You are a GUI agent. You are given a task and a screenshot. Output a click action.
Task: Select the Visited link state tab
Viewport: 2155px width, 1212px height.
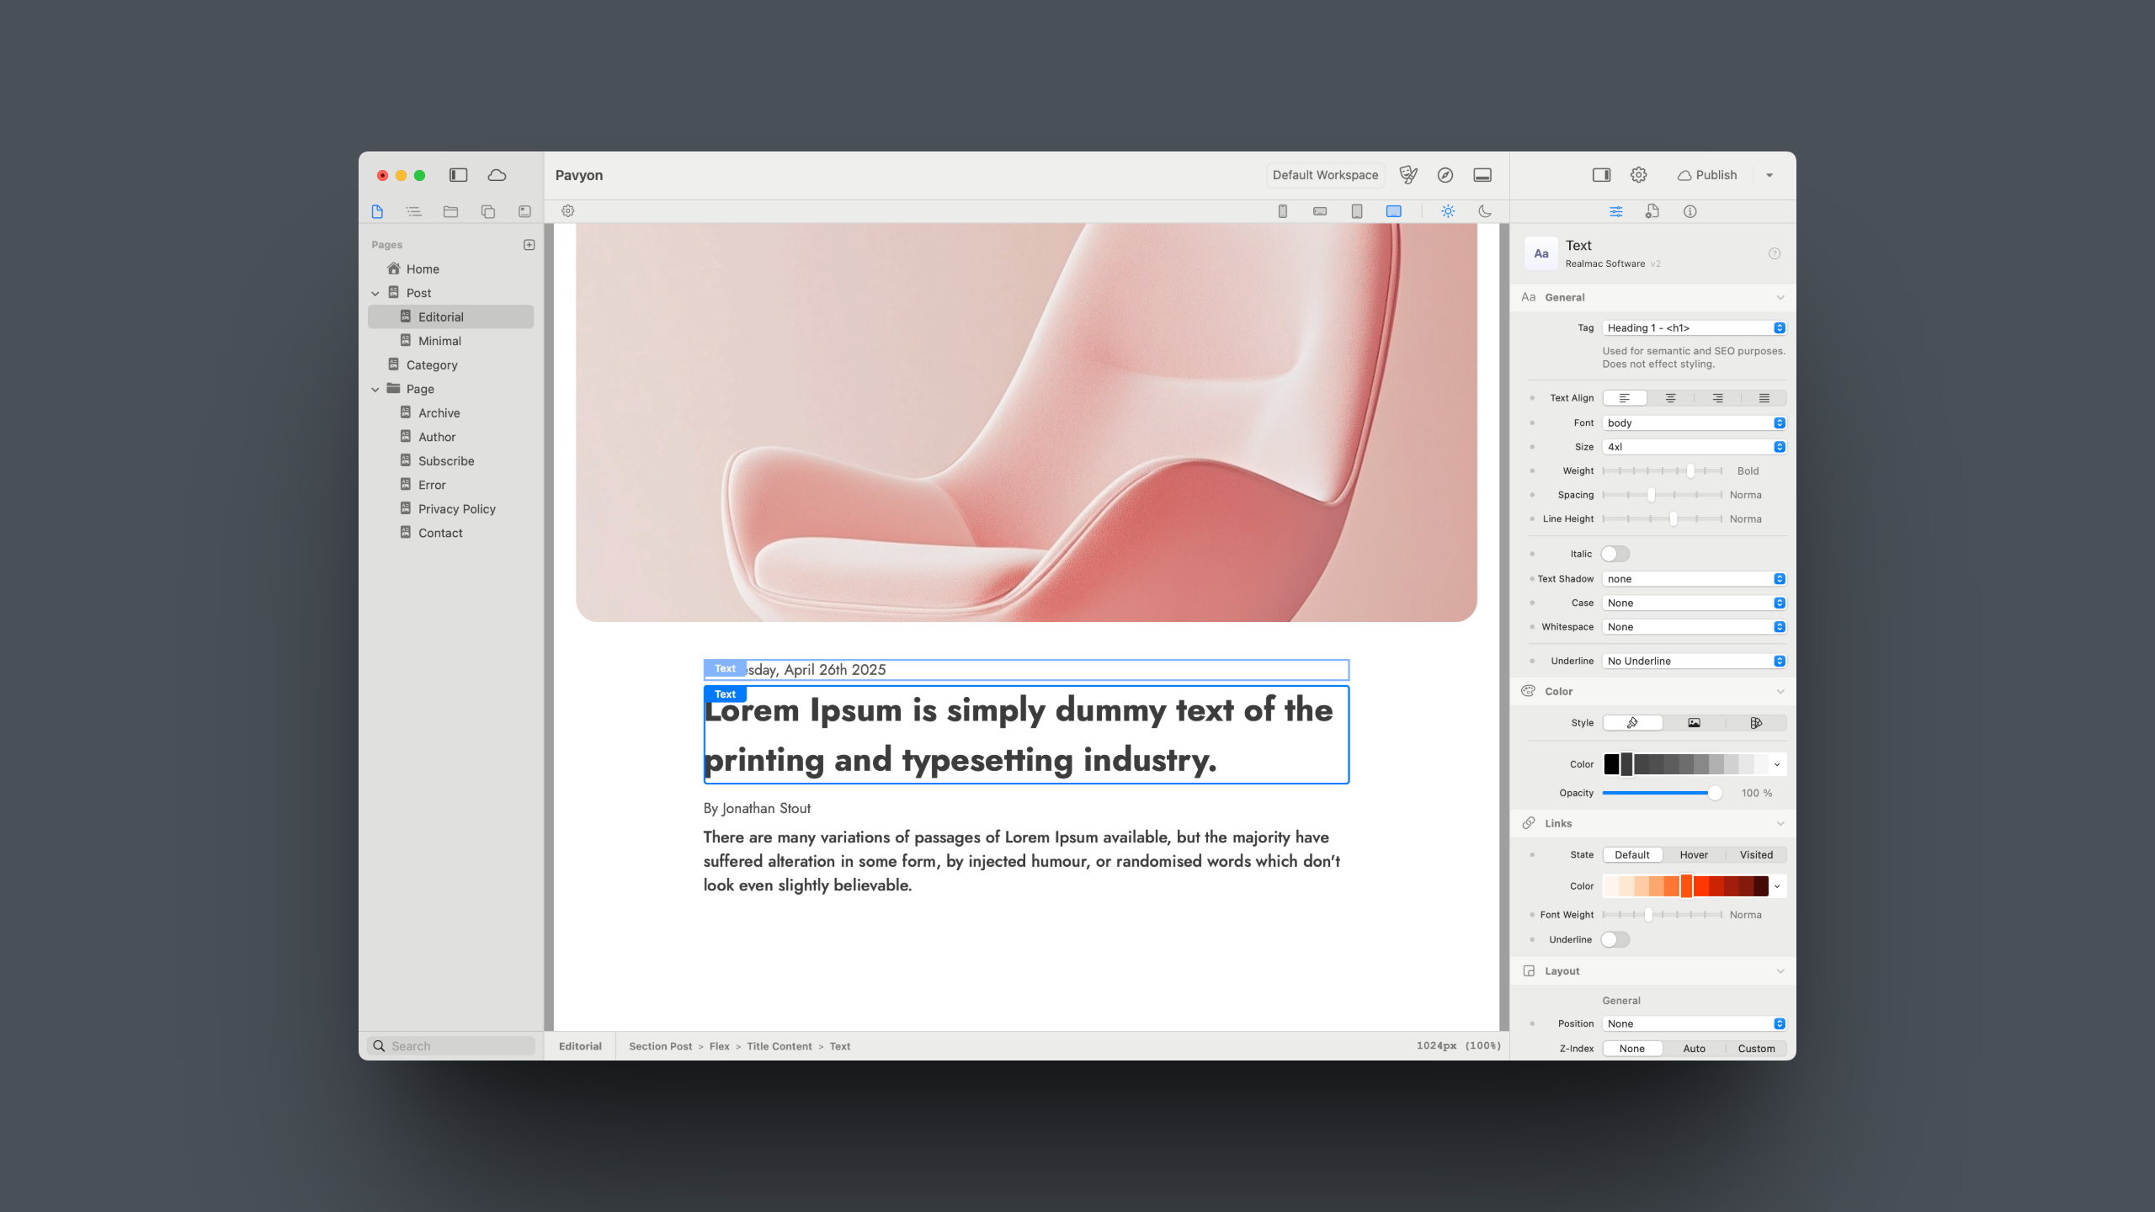tap(1756, 855)
